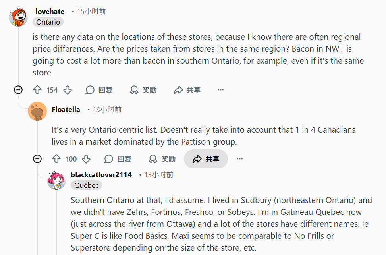Viewport: 386px width, 255px height.
Task: Upvote the -lovehate comment
Action: [37, 90]
